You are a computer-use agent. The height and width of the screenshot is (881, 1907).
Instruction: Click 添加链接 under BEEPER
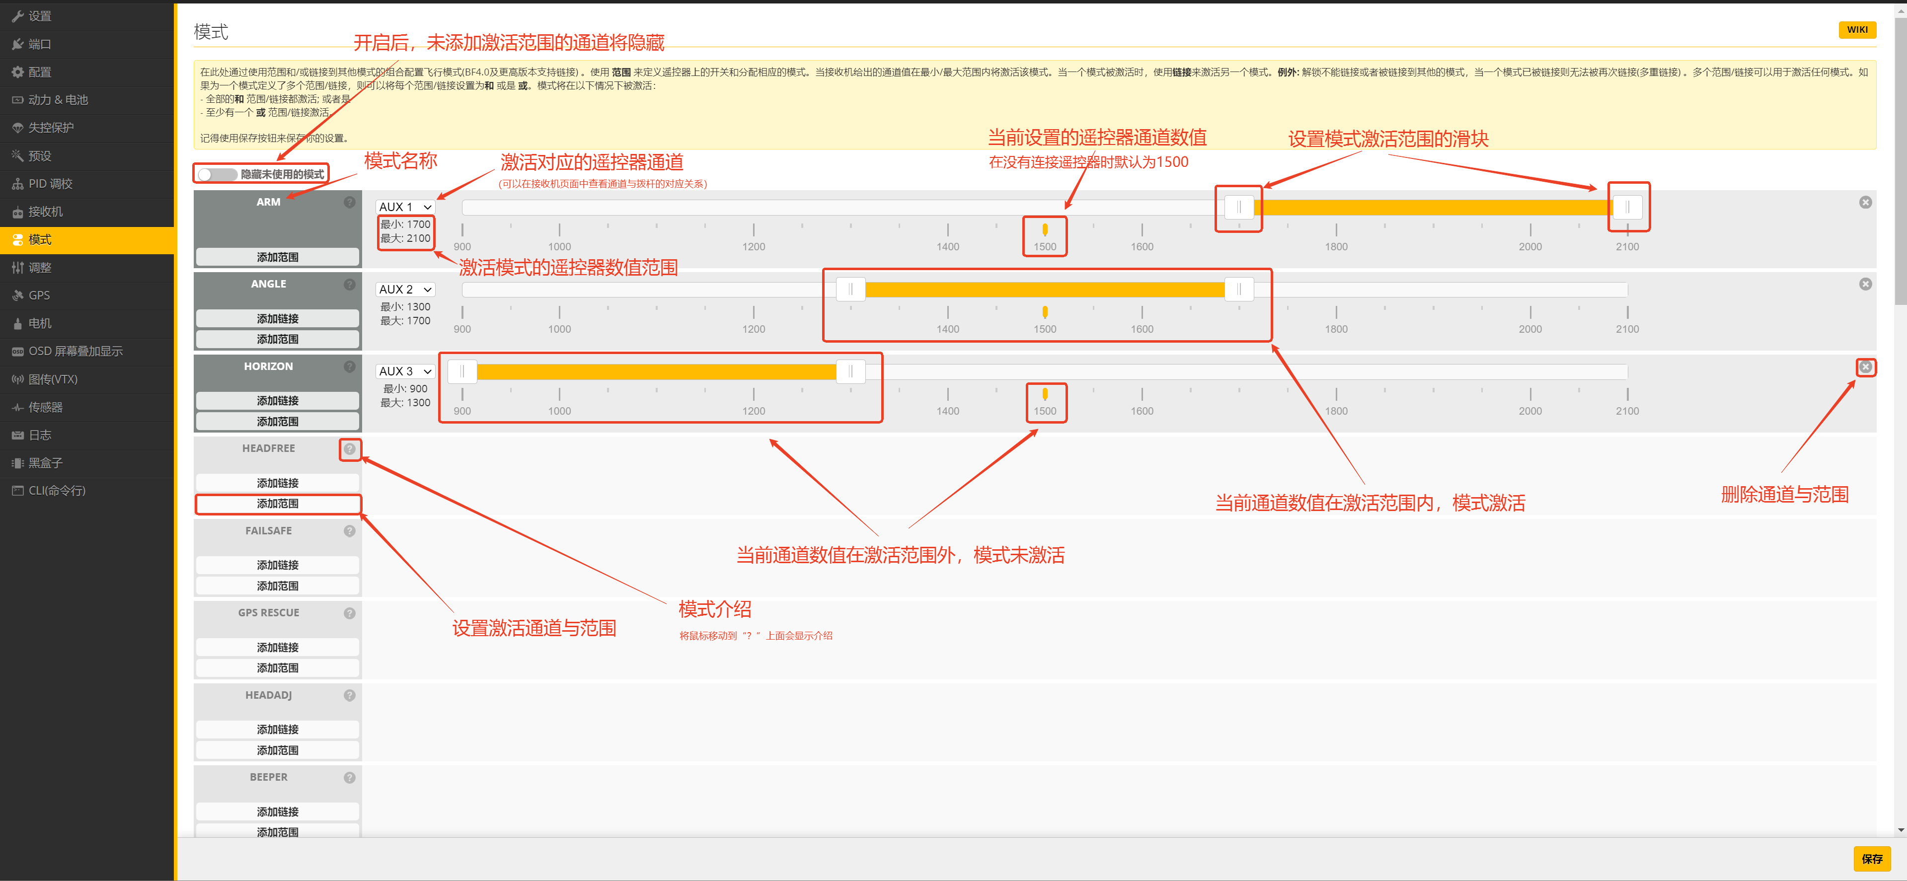click(x=278, y=811)
